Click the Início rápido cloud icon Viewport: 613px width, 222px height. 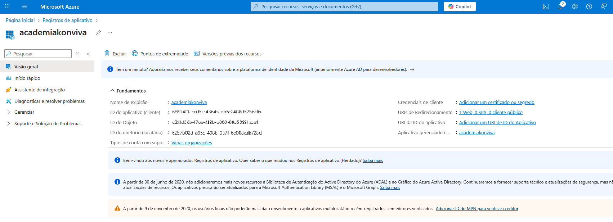pyautogui.click(x=9, y=78)
